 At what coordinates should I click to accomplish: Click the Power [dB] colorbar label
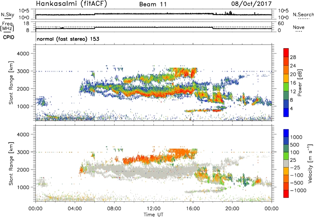pyautogui.click(x=300, y=83)
